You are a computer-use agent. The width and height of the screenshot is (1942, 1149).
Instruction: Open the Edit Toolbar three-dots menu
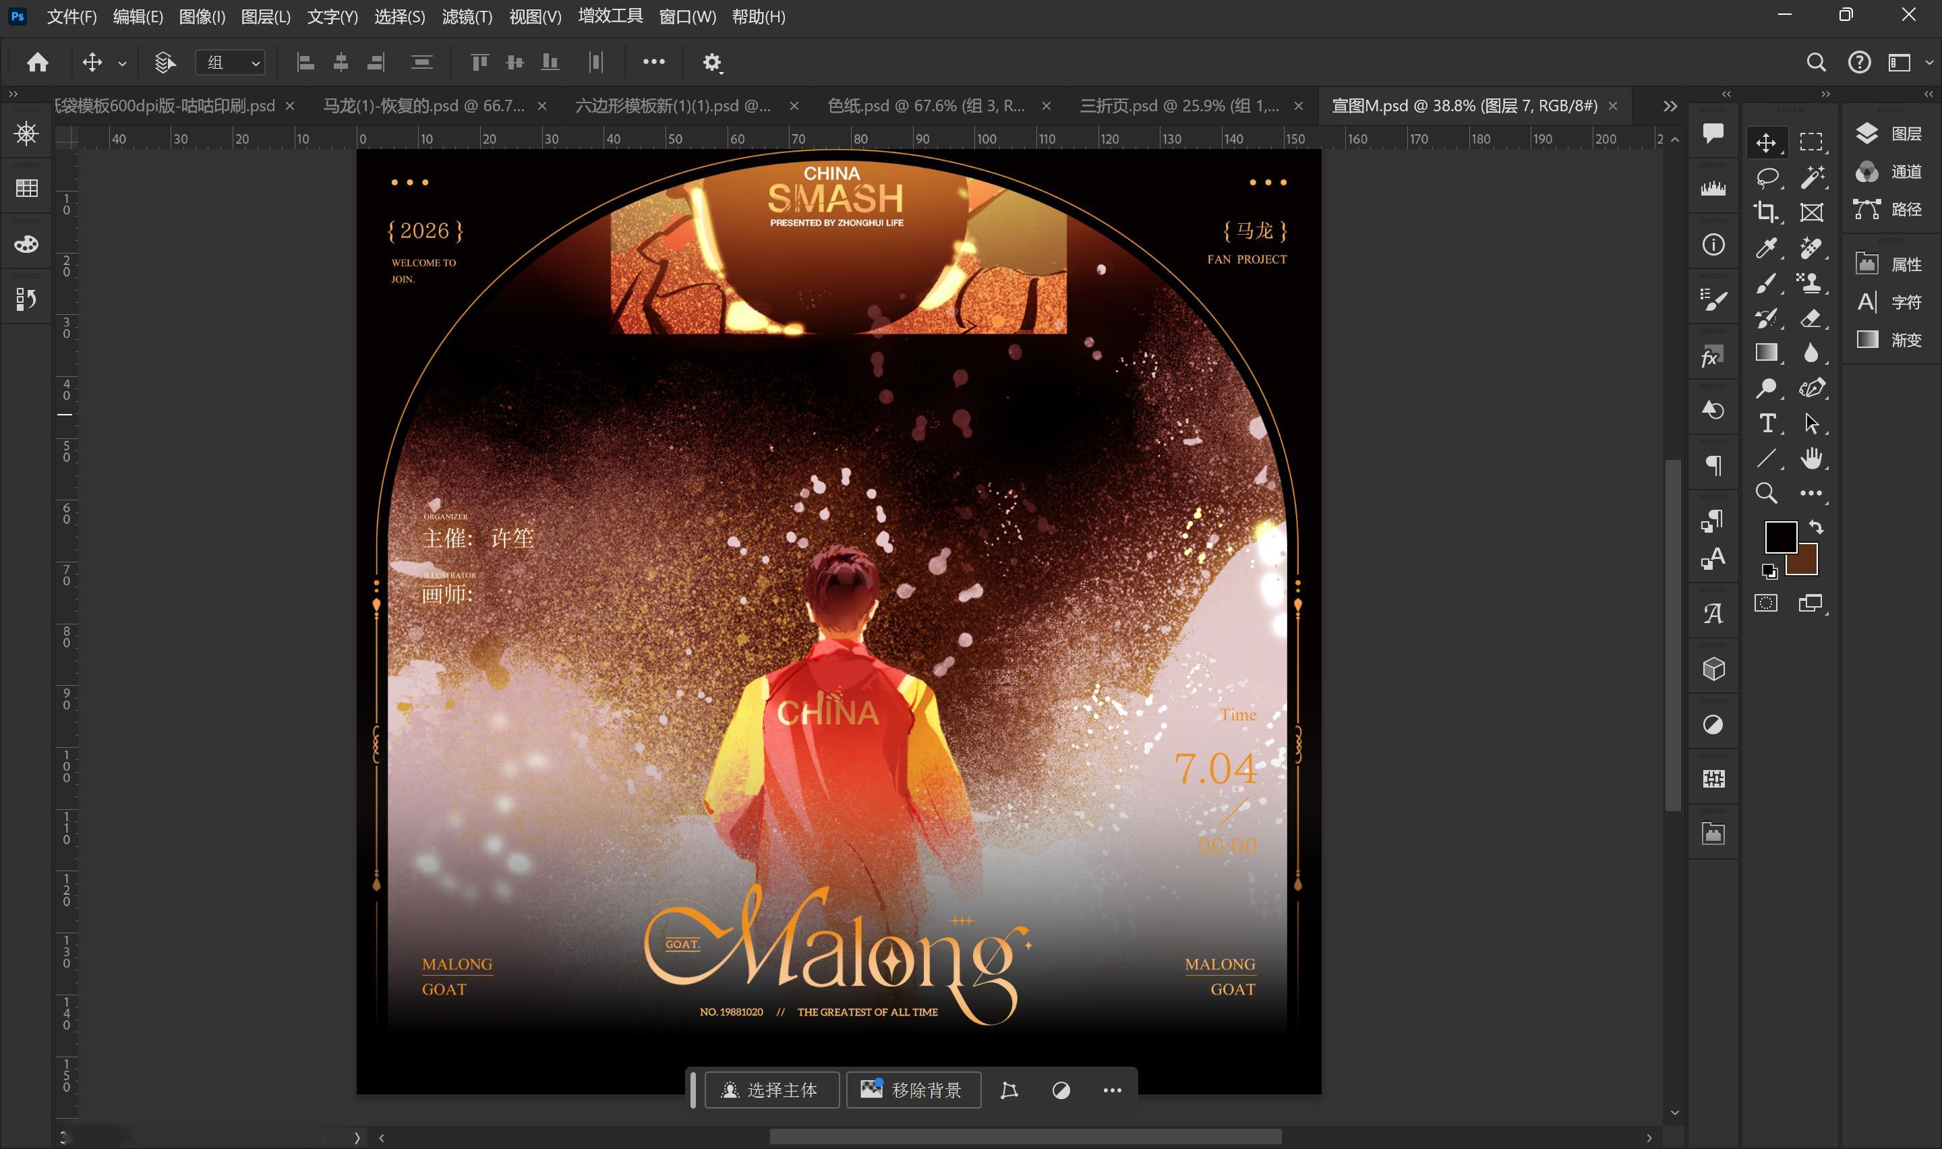(1811, 493)
